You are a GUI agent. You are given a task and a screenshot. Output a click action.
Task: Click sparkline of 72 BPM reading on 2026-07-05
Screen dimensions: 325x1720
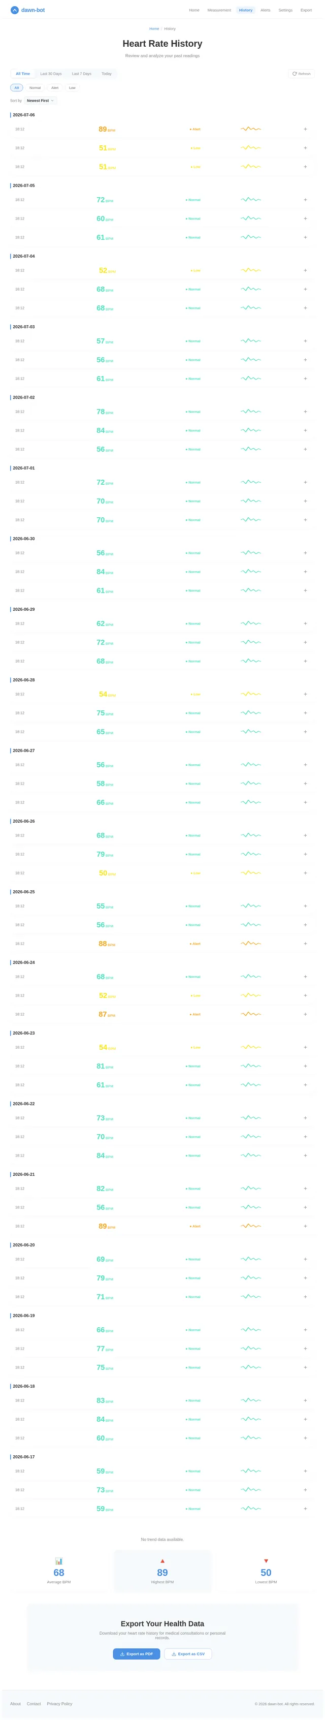(x=251, y=200)
